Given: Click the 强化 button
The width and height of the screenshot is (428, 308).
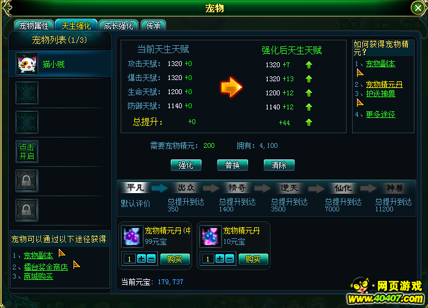Looking at the screenshot, I should tap(186, 165).
